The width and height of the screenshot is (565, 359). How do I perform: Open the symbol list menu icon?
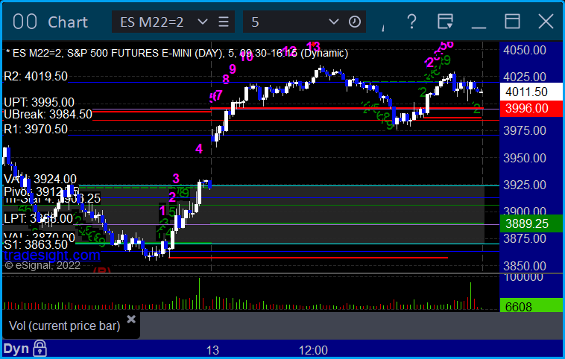[224, 22]
